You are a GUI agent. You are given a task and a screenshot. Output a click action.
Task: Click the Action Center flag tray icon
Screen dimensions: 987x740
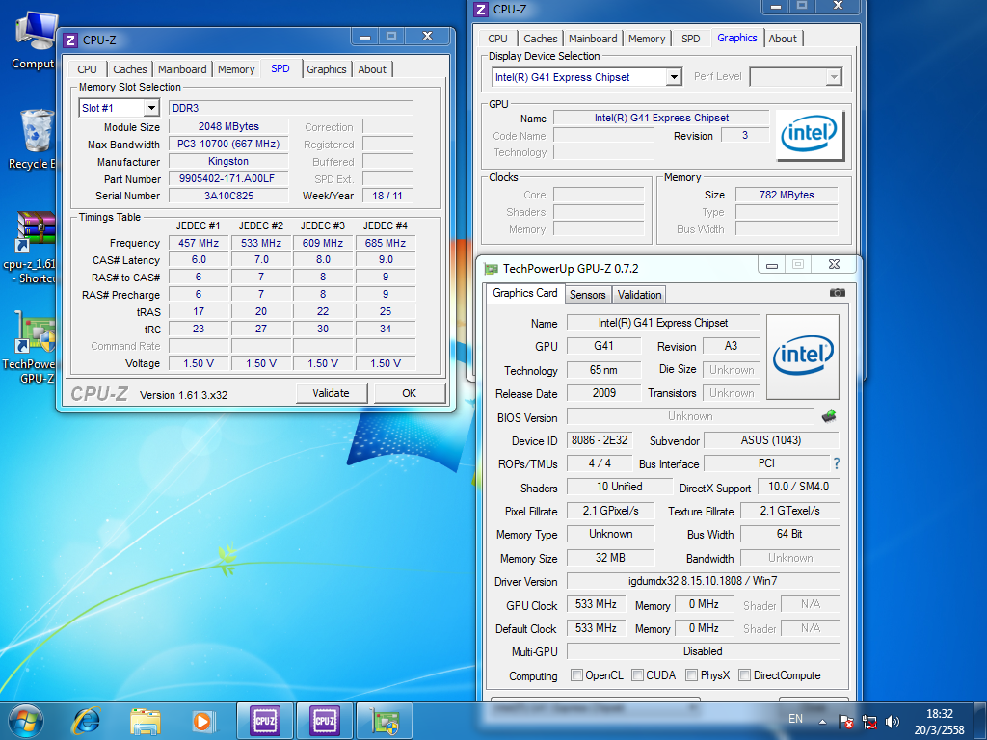click(x=846, y=722)
